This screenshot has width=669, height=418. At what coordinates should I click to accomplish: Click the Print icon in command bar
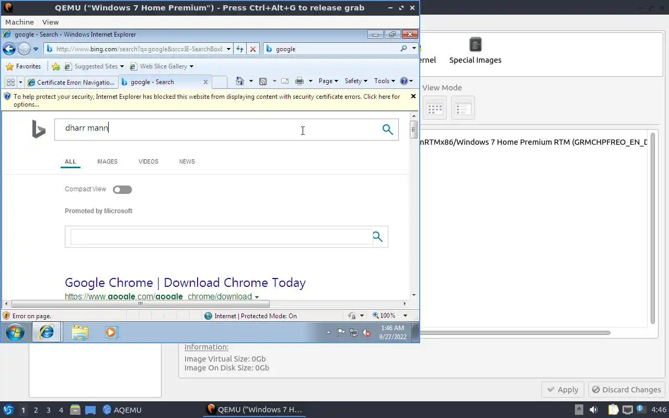click(299, 81)
